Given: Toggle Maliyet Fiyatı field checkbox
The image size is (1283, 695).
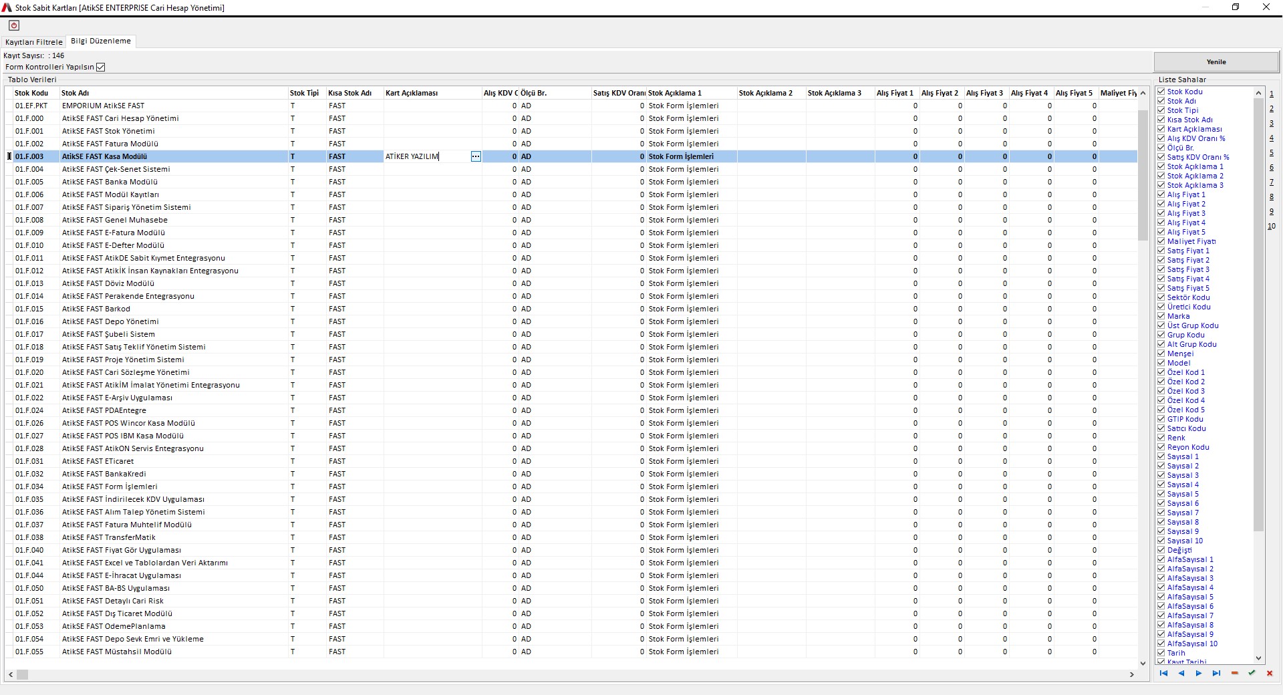Looking at the screenshot, I should [1161, 241].
